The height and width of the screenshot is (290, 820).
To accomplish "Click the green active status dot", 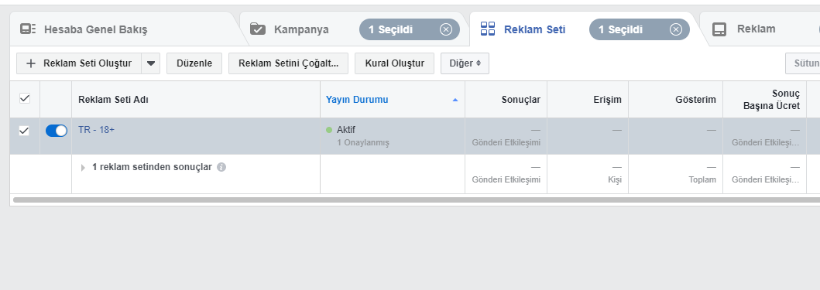I will (329, 130).
